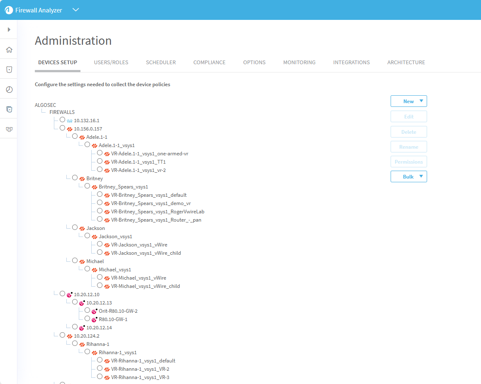Open the Bulk dropdown button
Screen dimensions: 481x384
[x=408, y=176]
